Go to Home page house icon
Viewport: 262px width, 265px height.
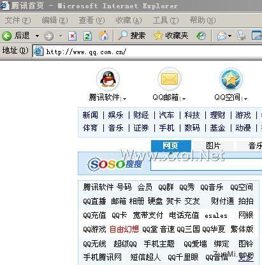coord(104,36)
